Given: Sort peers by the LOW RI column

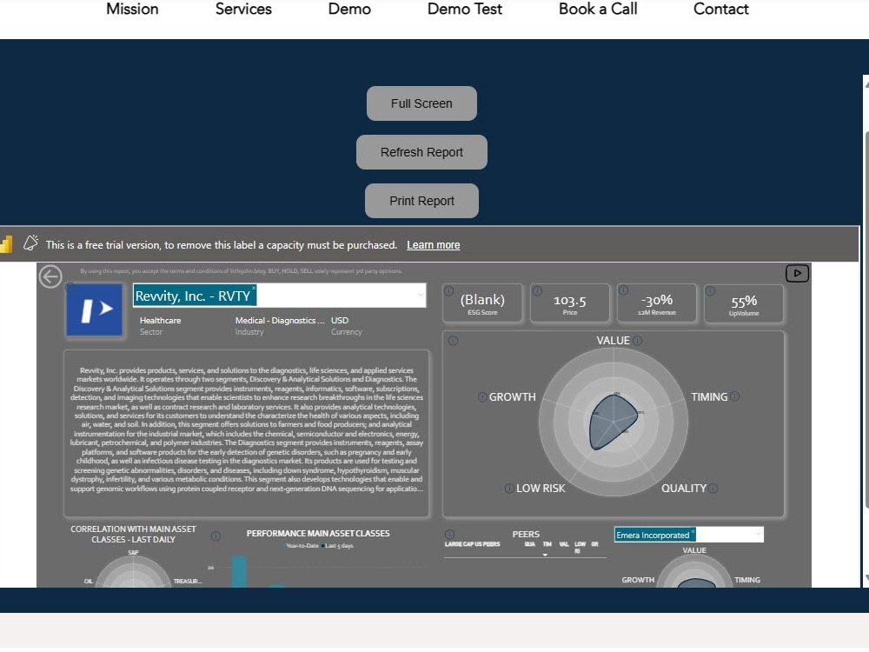Looking at the screenshot, I should 580,547.
